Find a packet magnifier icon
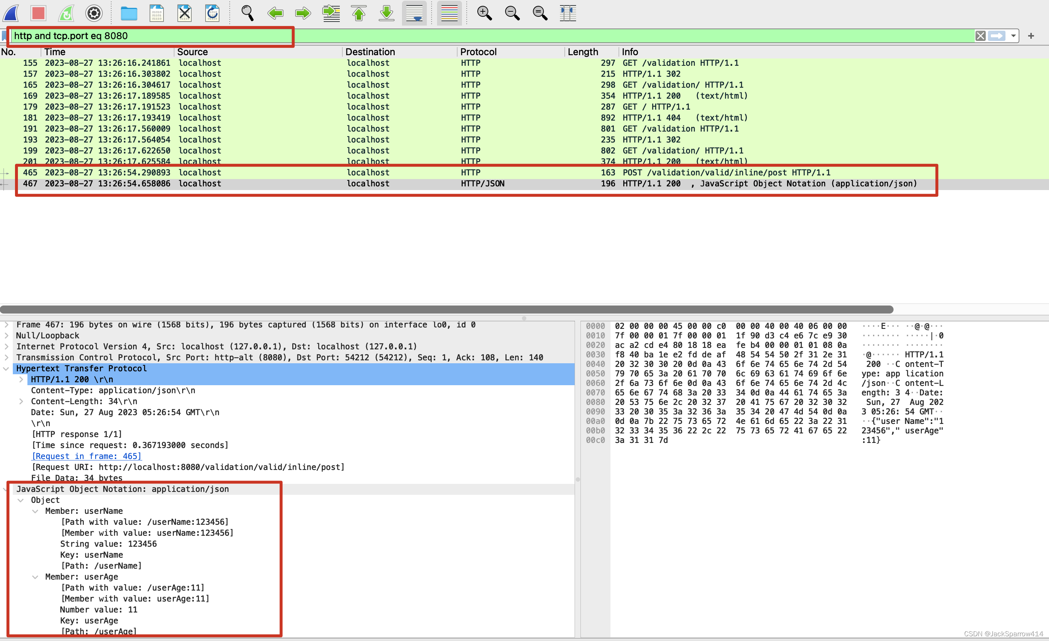This screenshot has height=641, width=1049. (x=247, y=13)
